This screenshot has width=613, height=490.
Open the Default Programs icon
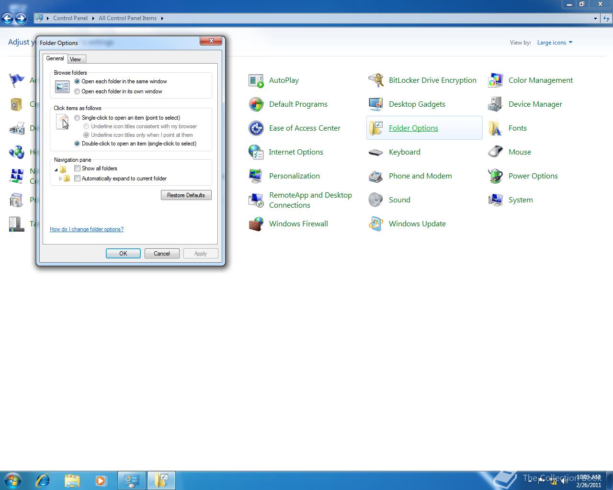click(256, 104)
